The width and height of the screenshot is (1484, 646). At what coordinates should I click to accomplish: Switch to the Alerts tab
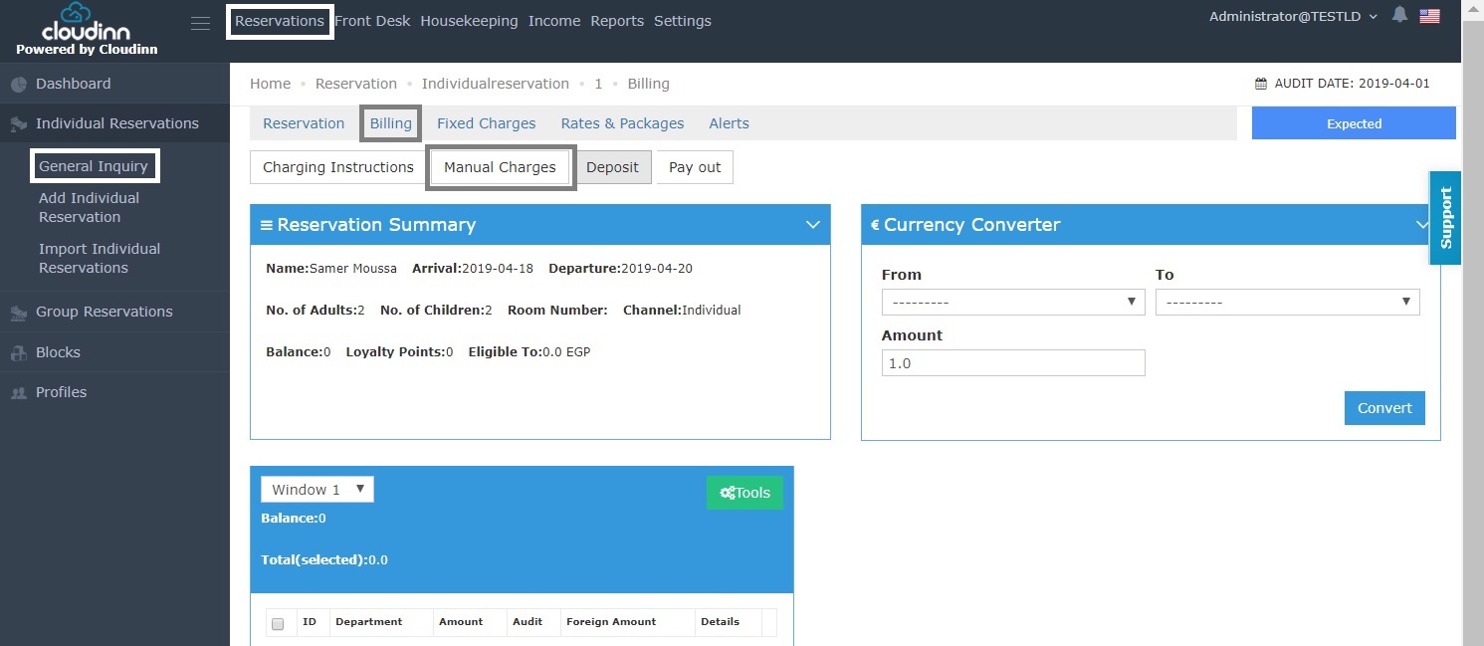[x=730, y=123]
